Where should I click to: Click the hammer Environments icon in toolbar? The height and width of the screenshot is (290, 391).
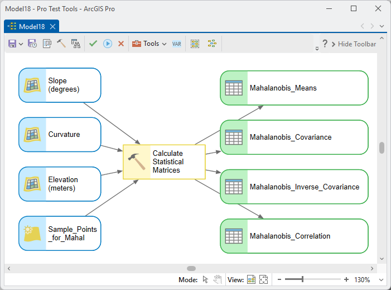tap(61, 44)
